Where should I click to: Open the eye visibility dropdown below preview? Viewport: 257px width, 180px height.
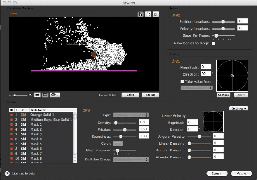pyautogui.click(x=55, y=95)
